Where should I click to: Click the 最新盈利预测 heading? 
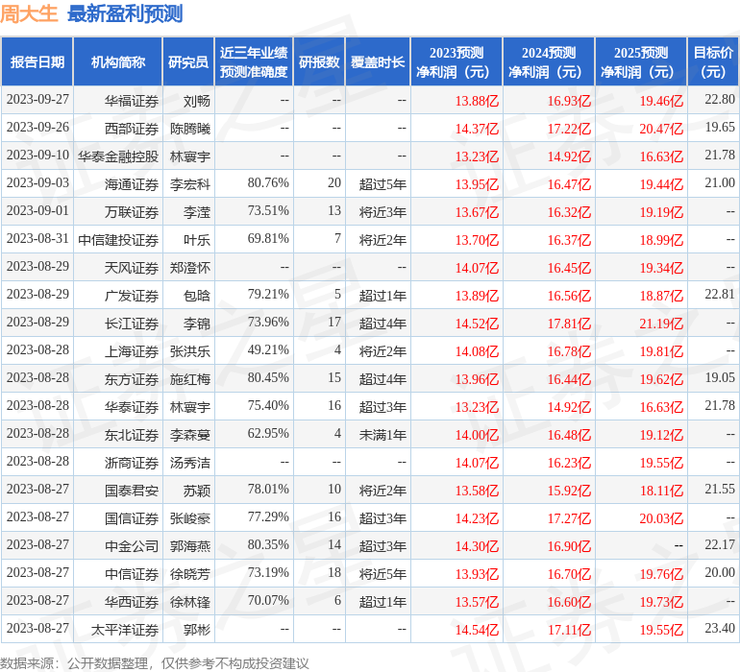pos(125,14)
